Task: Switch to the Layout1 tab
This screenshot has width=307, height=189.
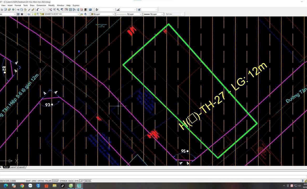Action: tap(13, 167)
